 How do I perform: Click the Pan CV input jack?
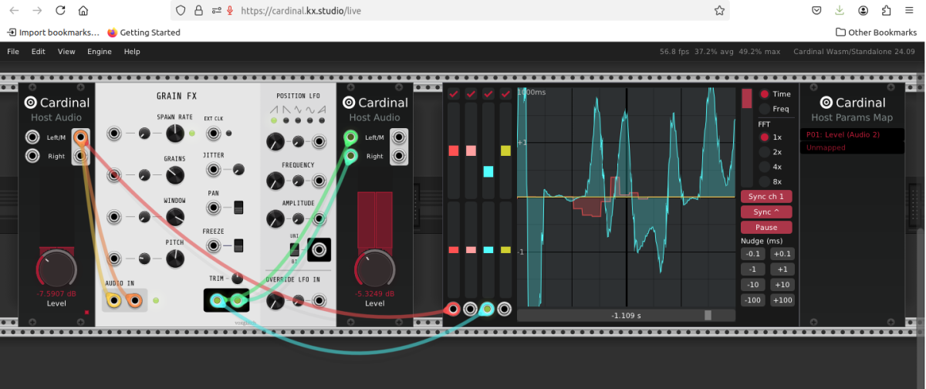pyautogui.click(x=213, y=208)
